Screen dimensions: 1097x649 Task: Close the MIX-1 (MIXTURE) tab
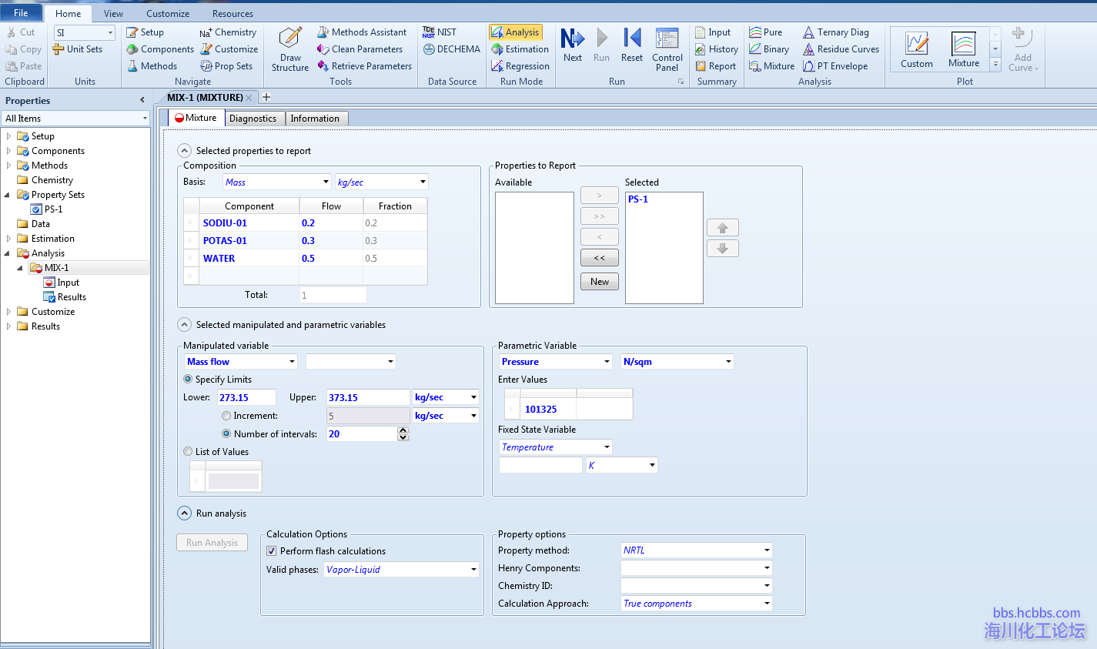pyautogui.click(x=249, y=98)
